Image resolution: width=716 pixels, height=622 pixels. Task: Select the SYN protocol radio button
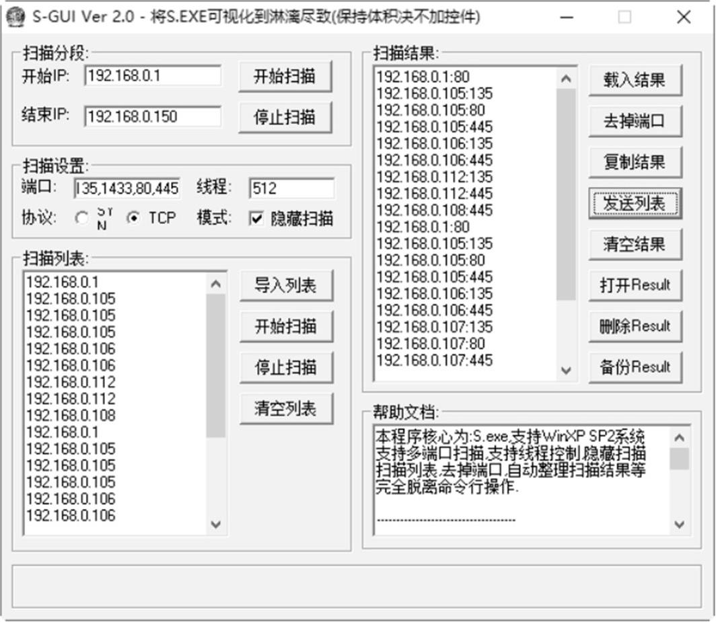[82, 218]
